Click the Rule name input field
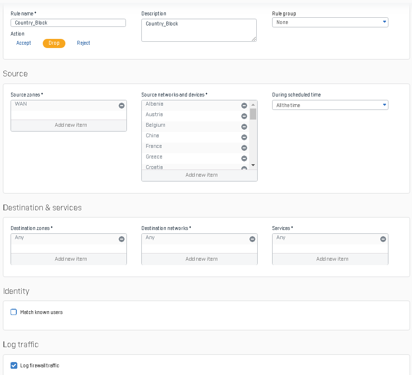Screen dimensions: 412x375 click(x=68, y=23)
